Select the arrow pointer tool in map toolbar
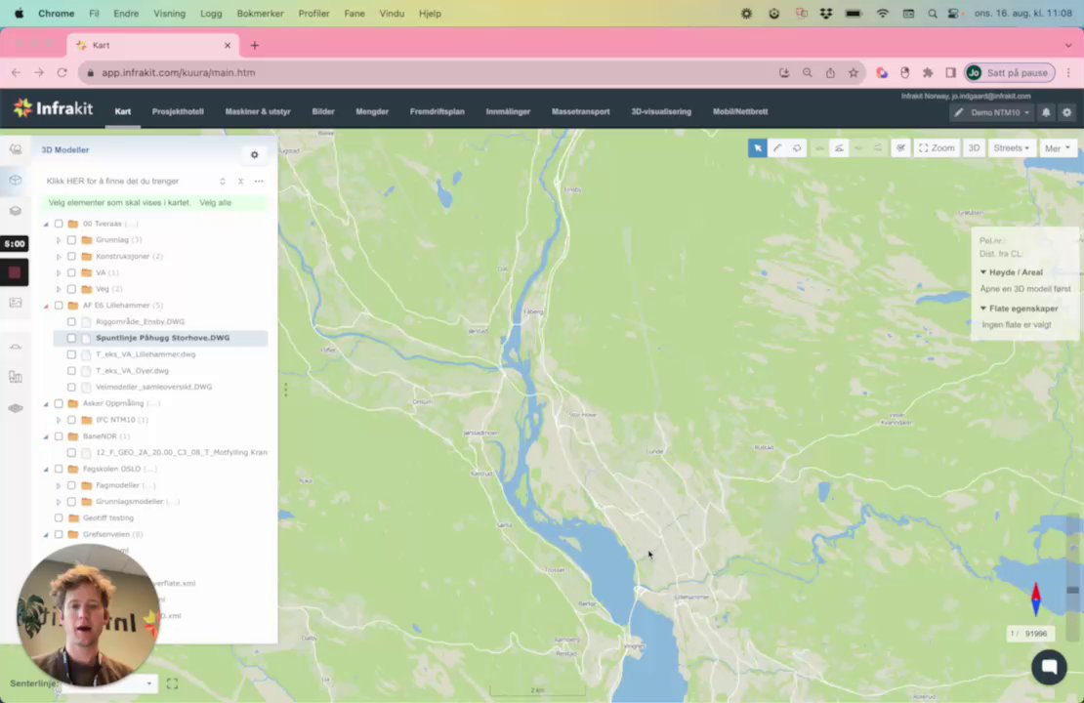 tap(757, 148)
